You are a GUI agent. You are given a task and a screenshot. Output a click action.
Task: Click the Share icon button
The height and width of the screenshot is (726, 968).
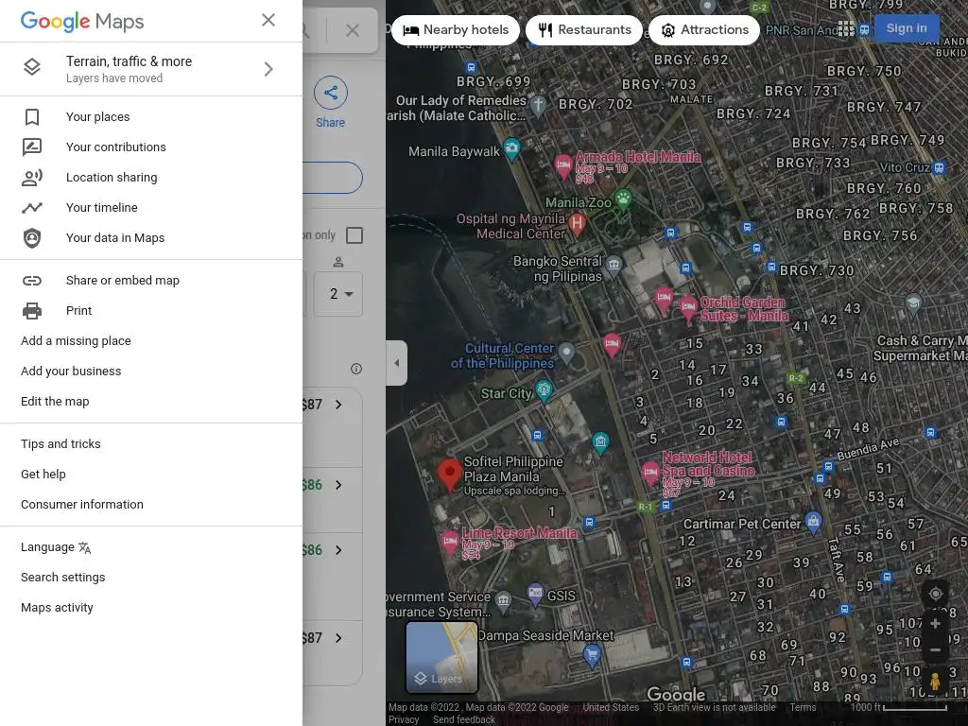(x=330, y=94)
